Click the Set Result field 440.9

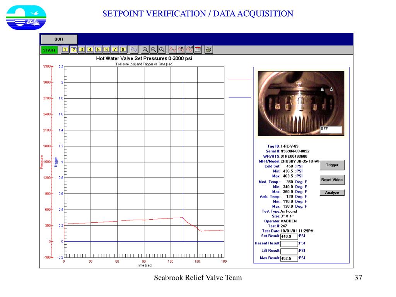[x=289, y=236]
